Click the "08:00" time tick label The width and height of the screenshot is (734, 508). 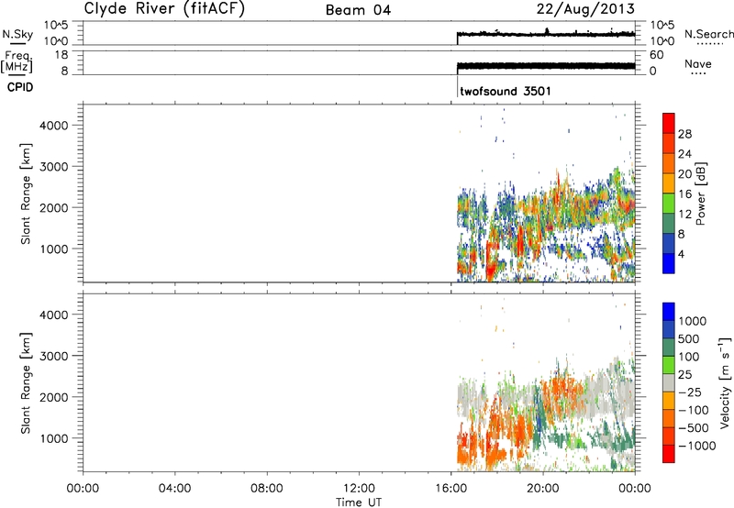coord(267,489)
